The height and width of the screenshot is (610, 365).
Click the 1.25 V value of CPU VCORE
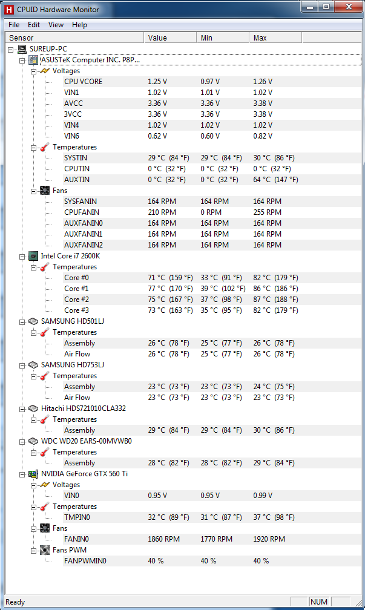point(157,82)
